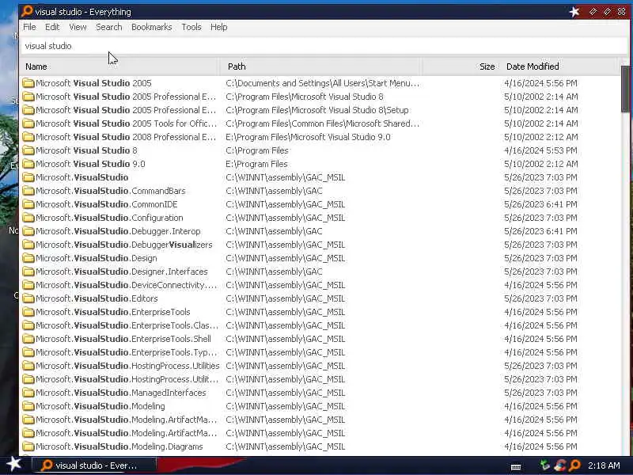The width and height of the screenshot is (633, 475).
Task: Select Microsoft.VisualStudio.HostingProcess.Utilities full-name row
Action: [127, 366]
